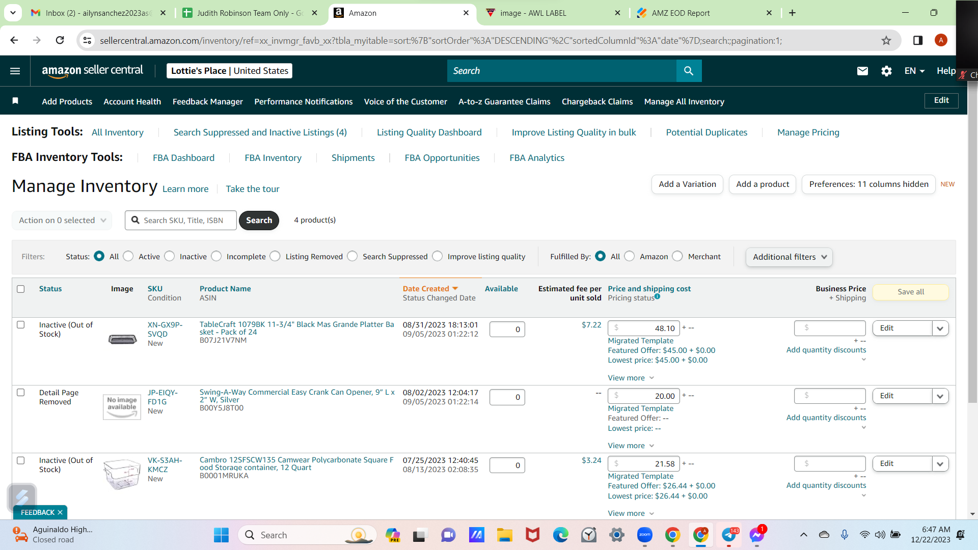Reload the page with the refresh icon
Image resolution: width=978 pixels, height=550 pixels.
click(x=60, y=40)
